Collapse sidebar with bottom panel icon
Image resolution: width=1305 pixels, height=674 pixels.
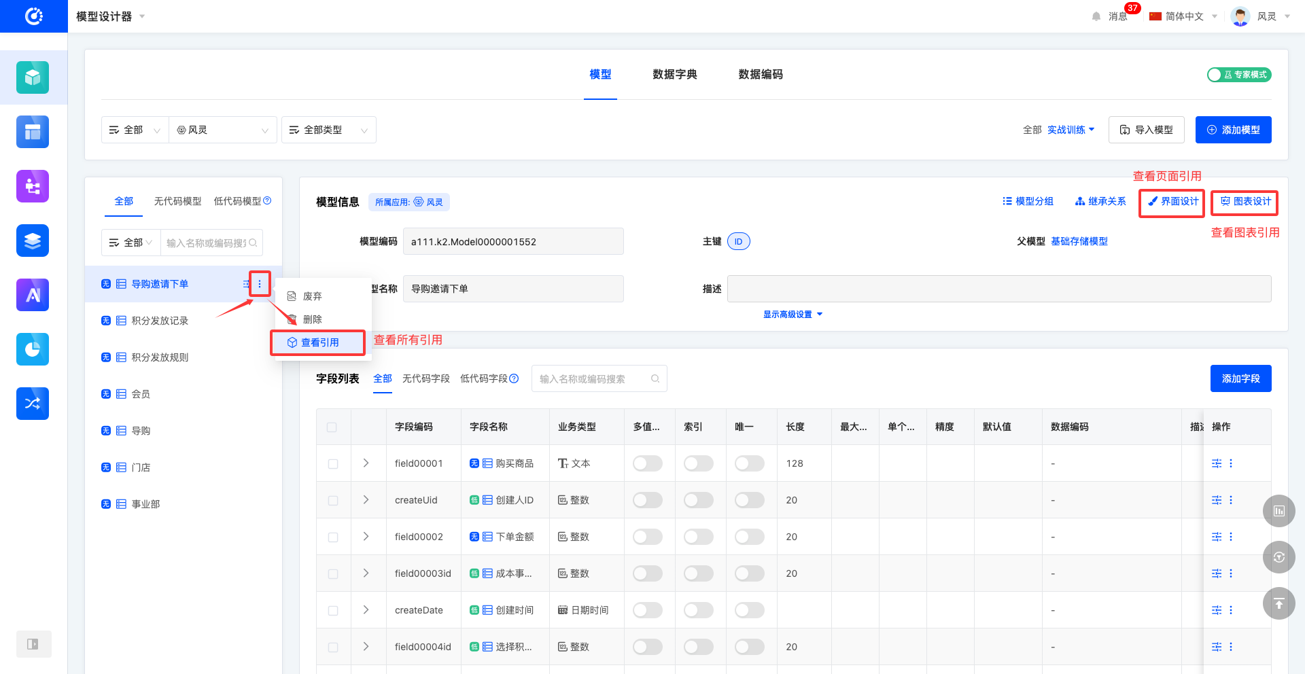pyautogui.click(x=33, y=644)
